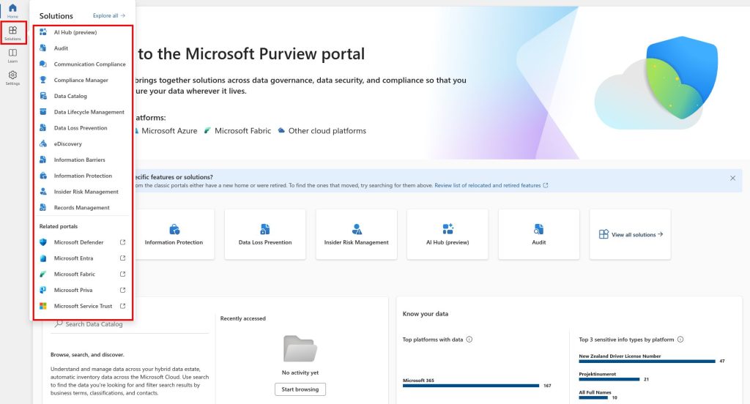Click the Microsoft Service Trust icon
This screenshot has height=404, width=750.
pos(43,306)
